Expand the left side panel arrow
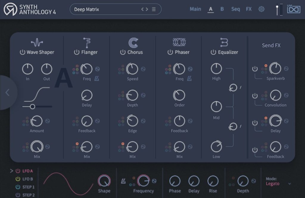The height and width of the screenshot is (198, 305). click(x=7, y=93)
